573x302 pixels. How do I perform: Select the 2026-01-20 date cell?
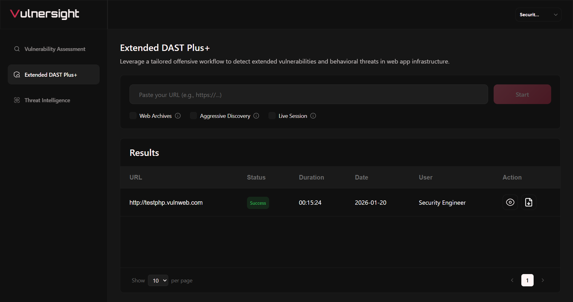click(x=371, y=203)
